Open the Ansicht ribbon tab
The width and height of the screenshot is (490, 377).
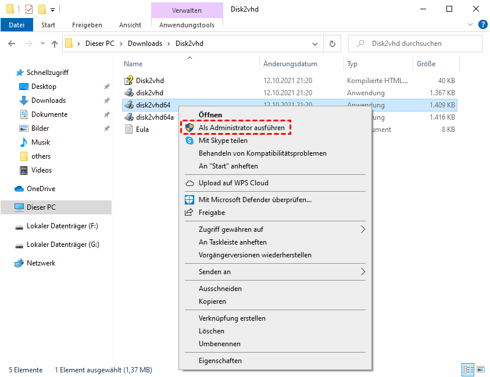click(x=130, y=25)
